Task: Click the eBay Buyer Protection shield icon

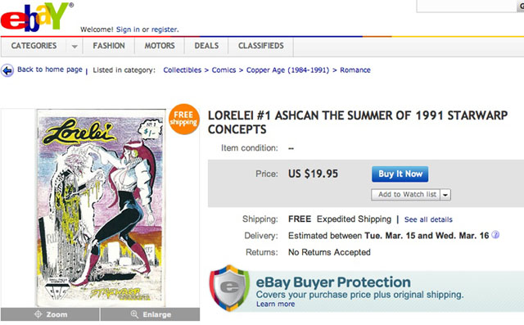Action: click(x=229, y=288)
